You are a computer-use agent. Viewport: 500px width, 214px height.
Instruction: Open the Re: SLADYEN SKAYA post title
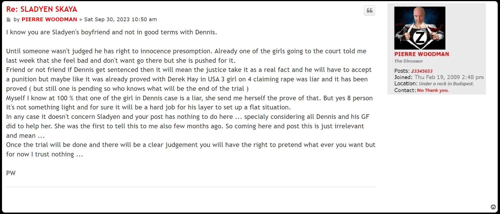pyautogui.click(x=42, y=9)
